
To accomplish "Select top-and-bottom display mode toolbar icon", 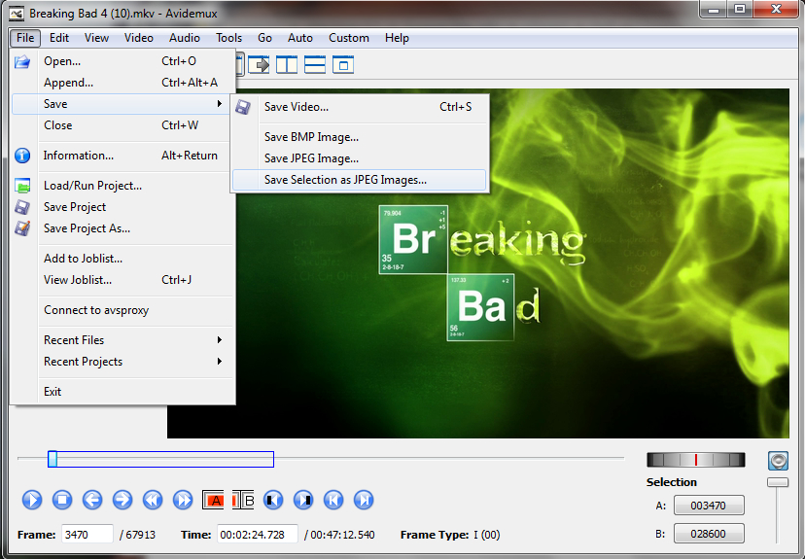I will click(x=315, y=65).
